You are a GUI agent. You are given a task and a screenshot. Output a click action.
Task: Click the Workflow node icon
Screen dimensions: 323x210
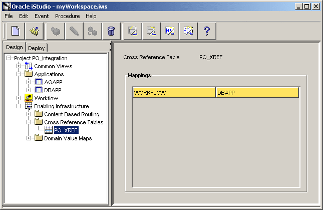[x=29, y=98]
